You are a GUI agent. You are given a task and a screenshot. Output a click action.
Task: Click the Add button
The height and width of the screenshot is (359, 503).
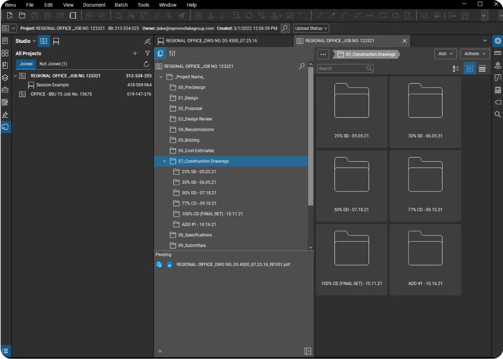445,54
